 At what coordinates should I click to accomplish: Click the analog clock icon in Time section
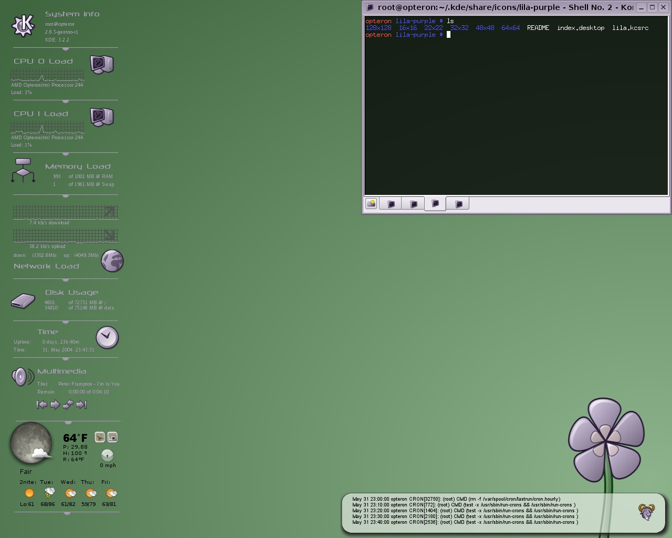point(107,337)
